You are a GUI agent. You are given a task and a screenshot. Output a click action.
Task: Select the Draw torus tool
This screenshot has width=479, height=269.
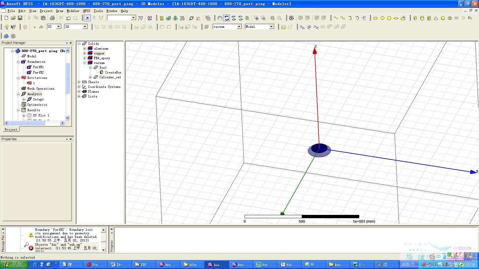450,18
